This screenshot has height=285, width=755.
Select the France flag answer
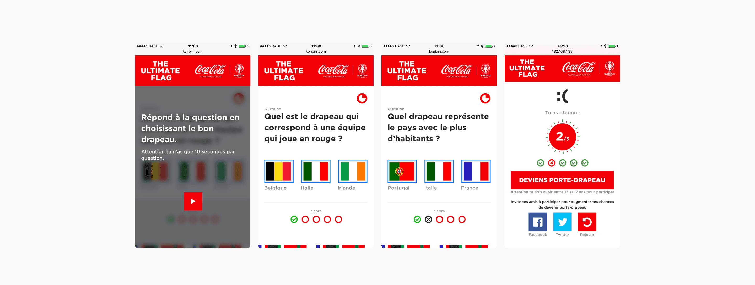point(476,171)
